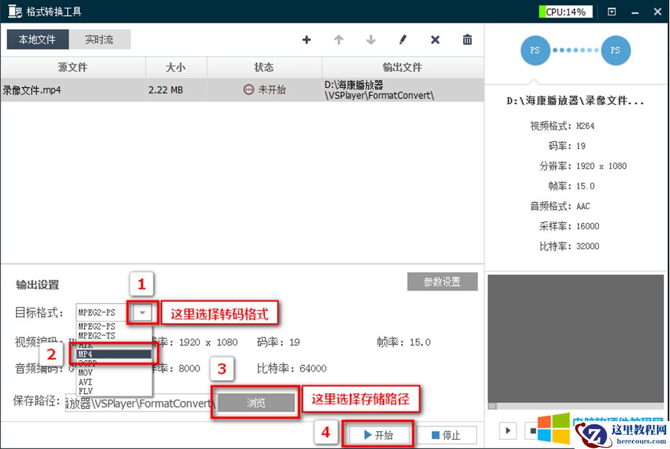670x449 pixels.
Task: Switch to the 本地文件 tab
Action: click(x=37, y=40)
